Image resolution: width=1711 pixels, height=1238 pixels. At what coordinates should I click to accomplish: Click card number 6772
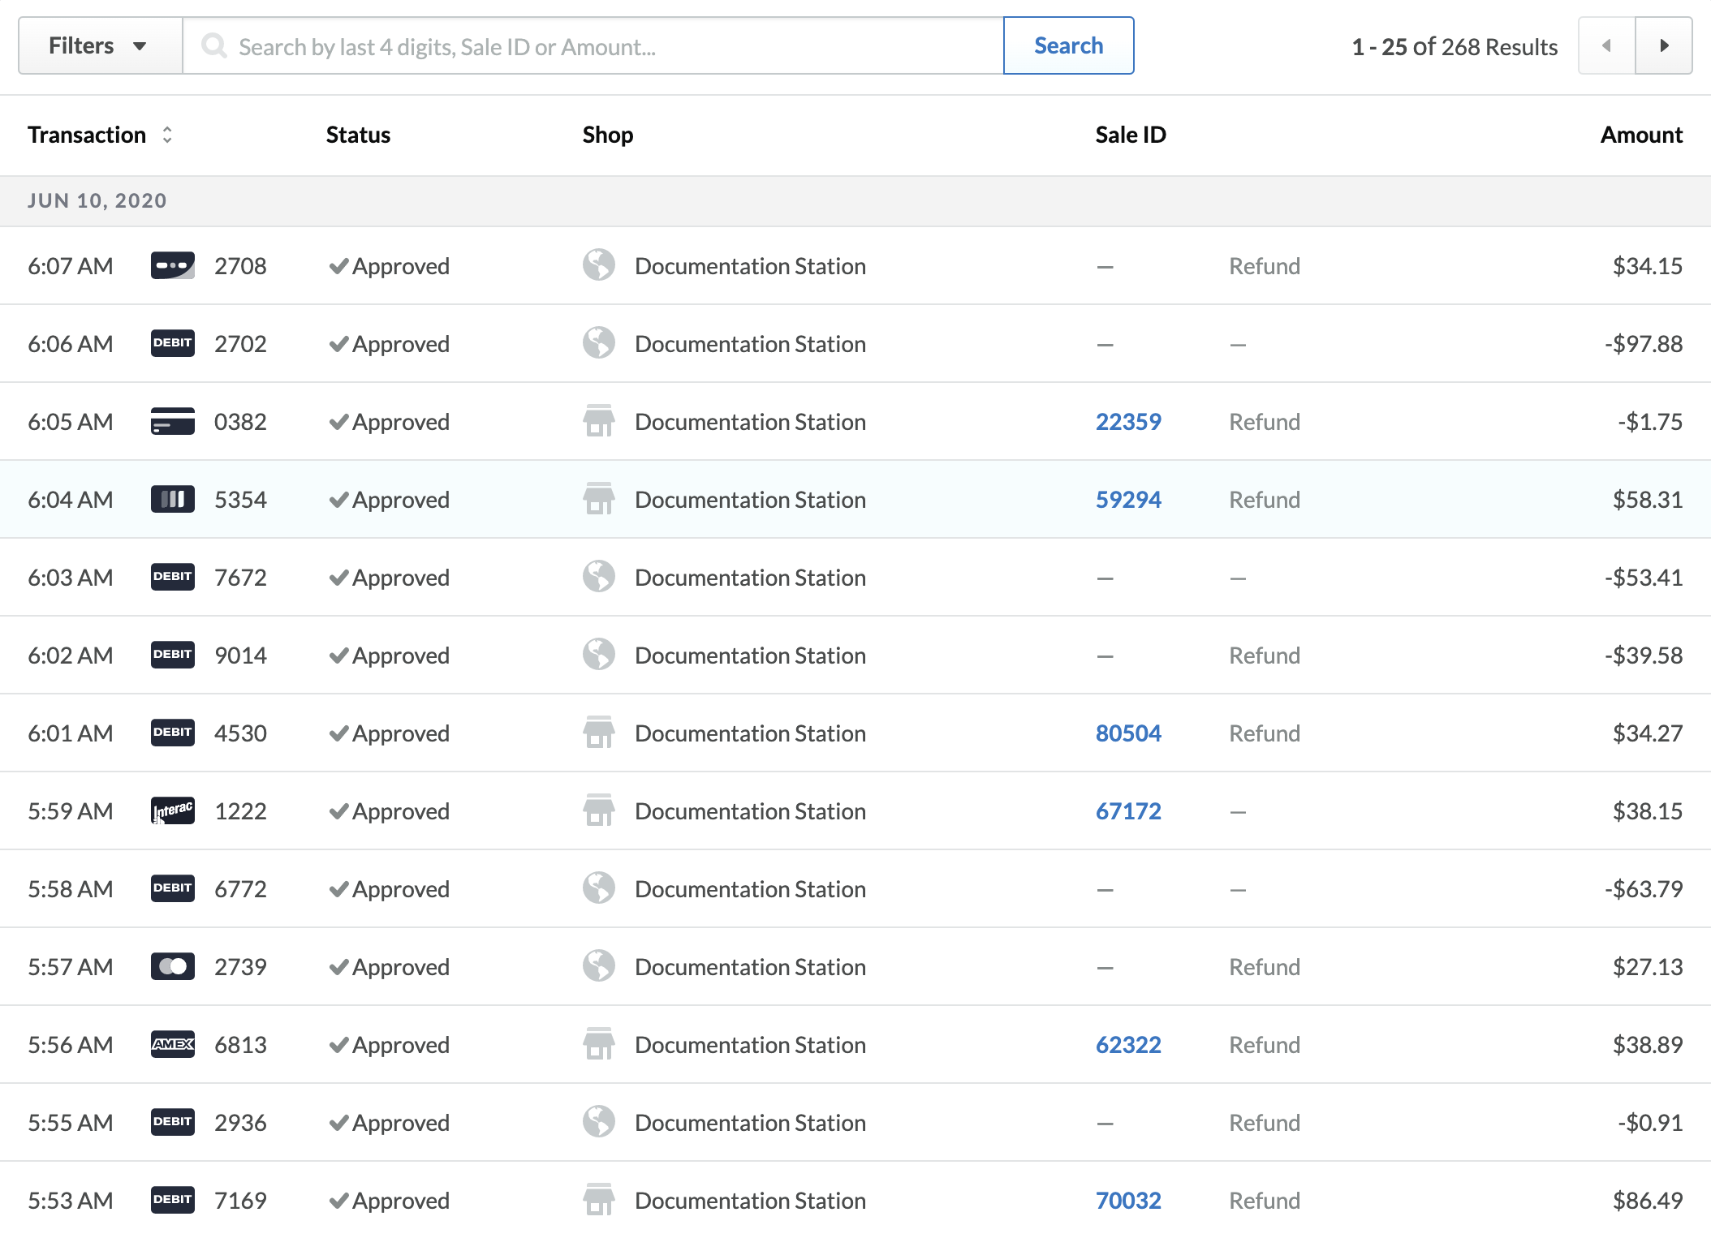(240, 889)
